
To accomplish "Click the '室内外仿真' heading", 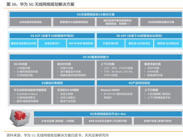I will (x=64, y=64).
